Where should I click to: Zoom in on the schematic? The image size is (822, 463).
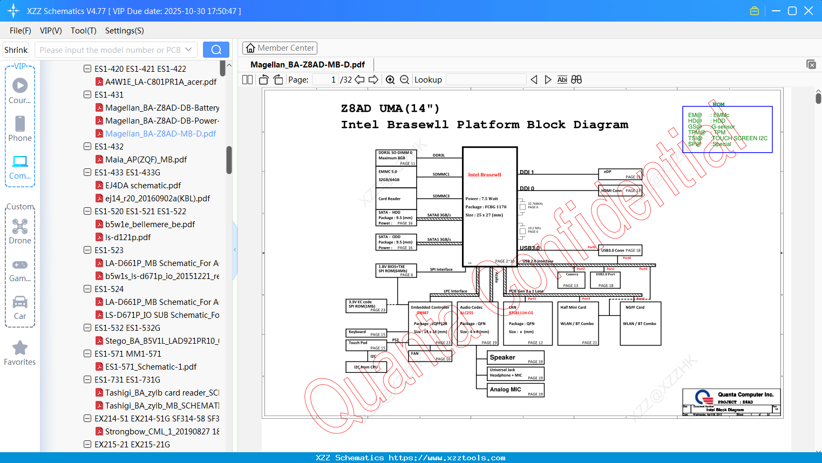tap(390, 79)
